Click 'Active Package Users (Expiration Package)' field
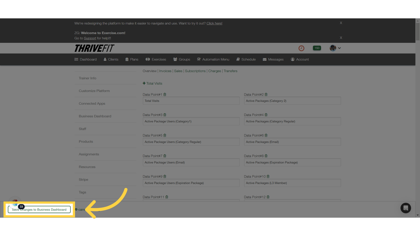The image size is (420, 236). pos(191,183)
